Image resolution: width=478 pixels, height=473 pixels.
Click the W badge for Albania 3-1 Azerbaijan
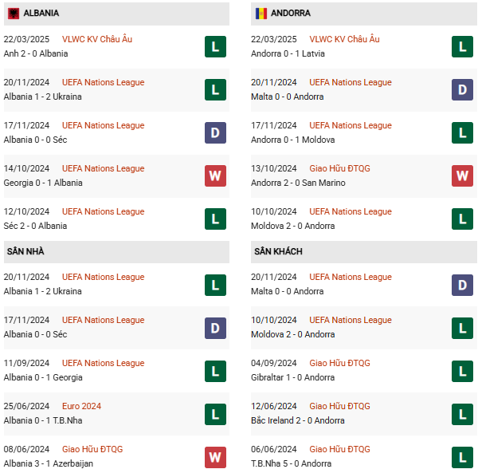point(215,457)
